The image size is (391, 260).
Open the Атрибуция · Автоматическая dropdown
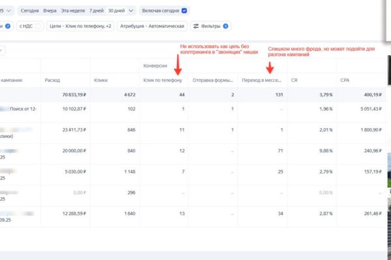click(152, 26)
